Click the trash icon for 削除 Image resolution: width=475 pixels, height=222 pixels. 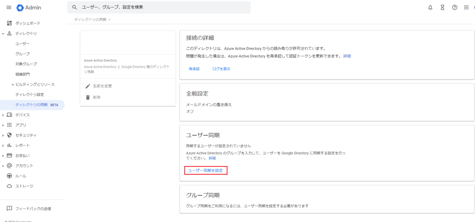pos(88,97)
